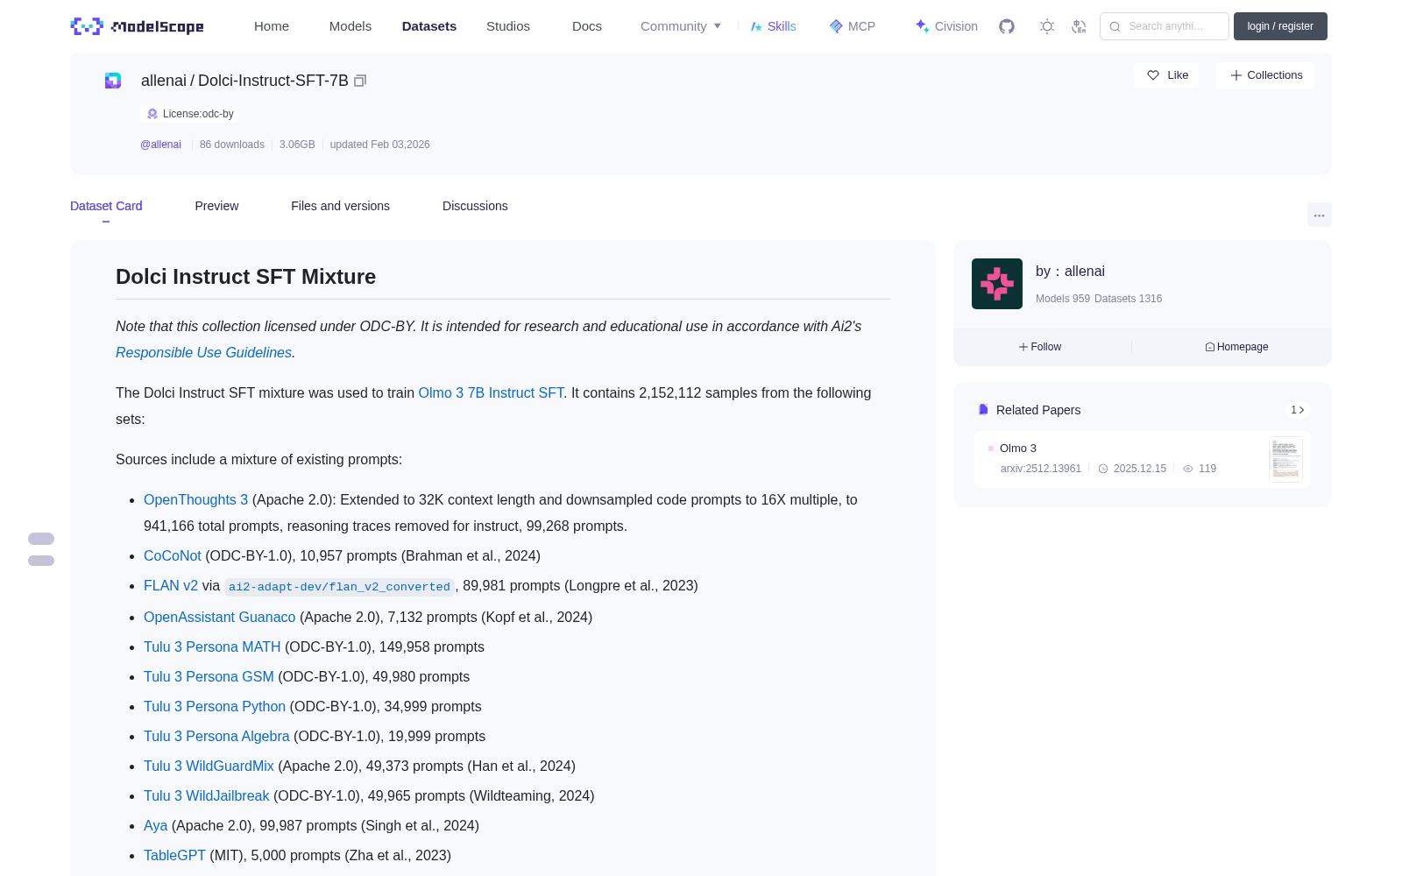Switch to the Discussions tab
Image resolution: width=1402 pixels, height=876 pixels.
pyautogui.click(x=475, y=206)
